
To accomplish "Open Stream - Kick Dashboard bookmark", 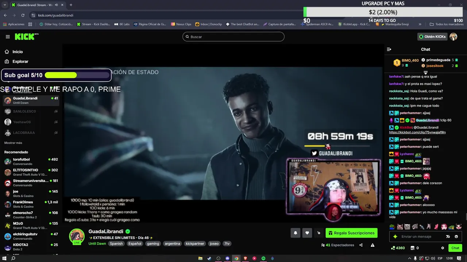I will pyautogui.click(x=93, y=24).
